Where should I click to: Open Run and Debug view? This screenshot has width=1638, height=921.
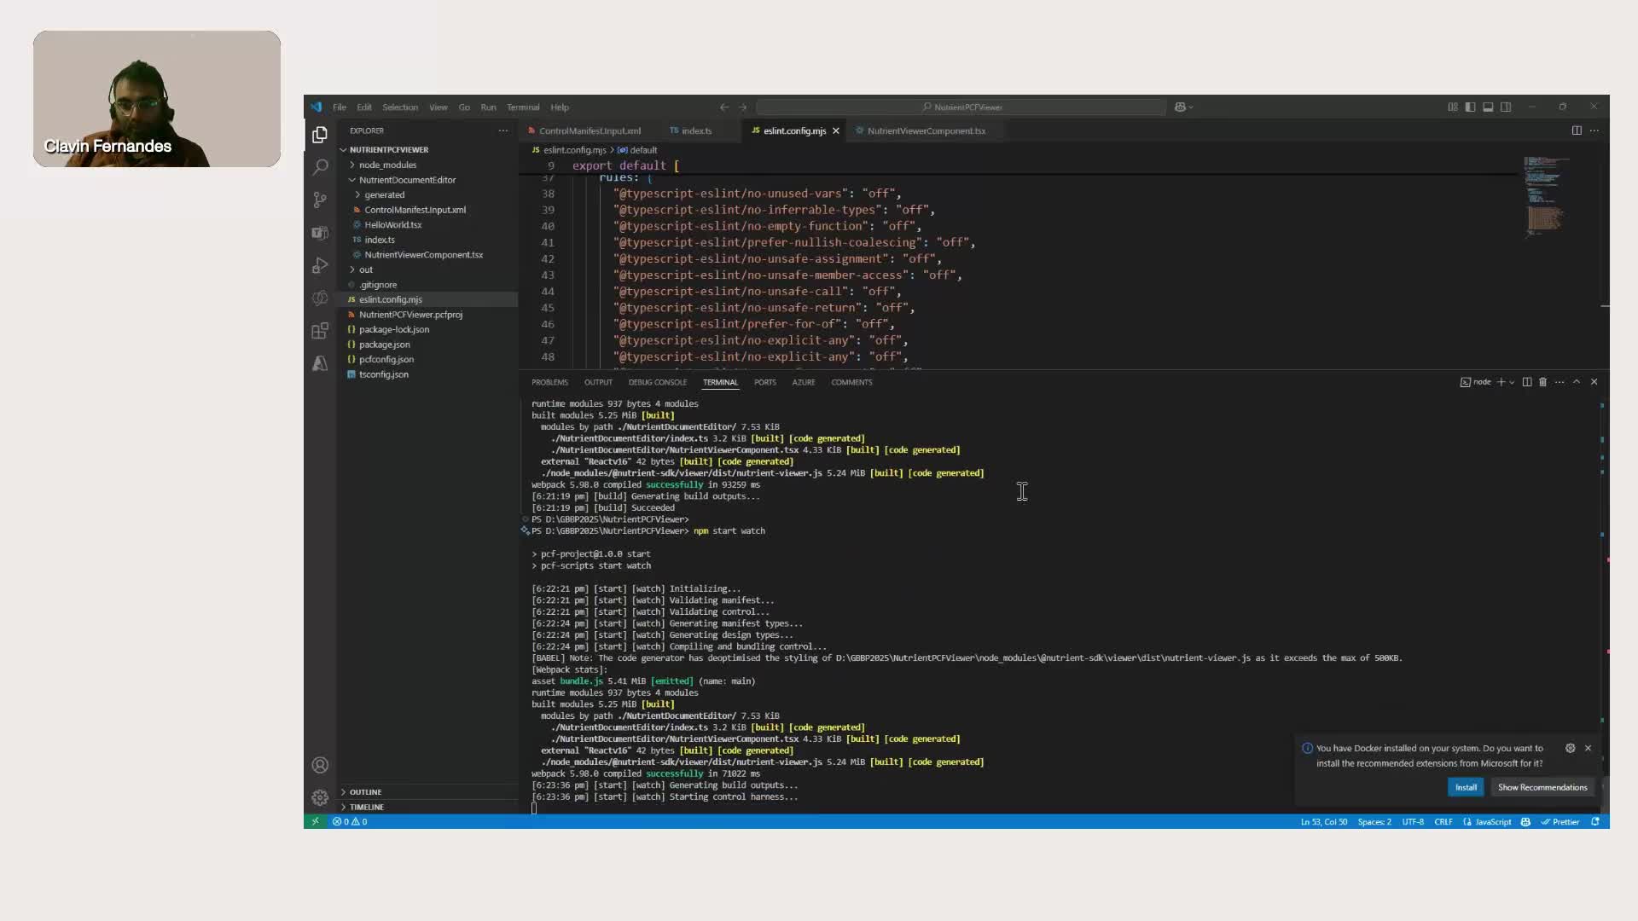pyautogui.click(x=320, y=265)
